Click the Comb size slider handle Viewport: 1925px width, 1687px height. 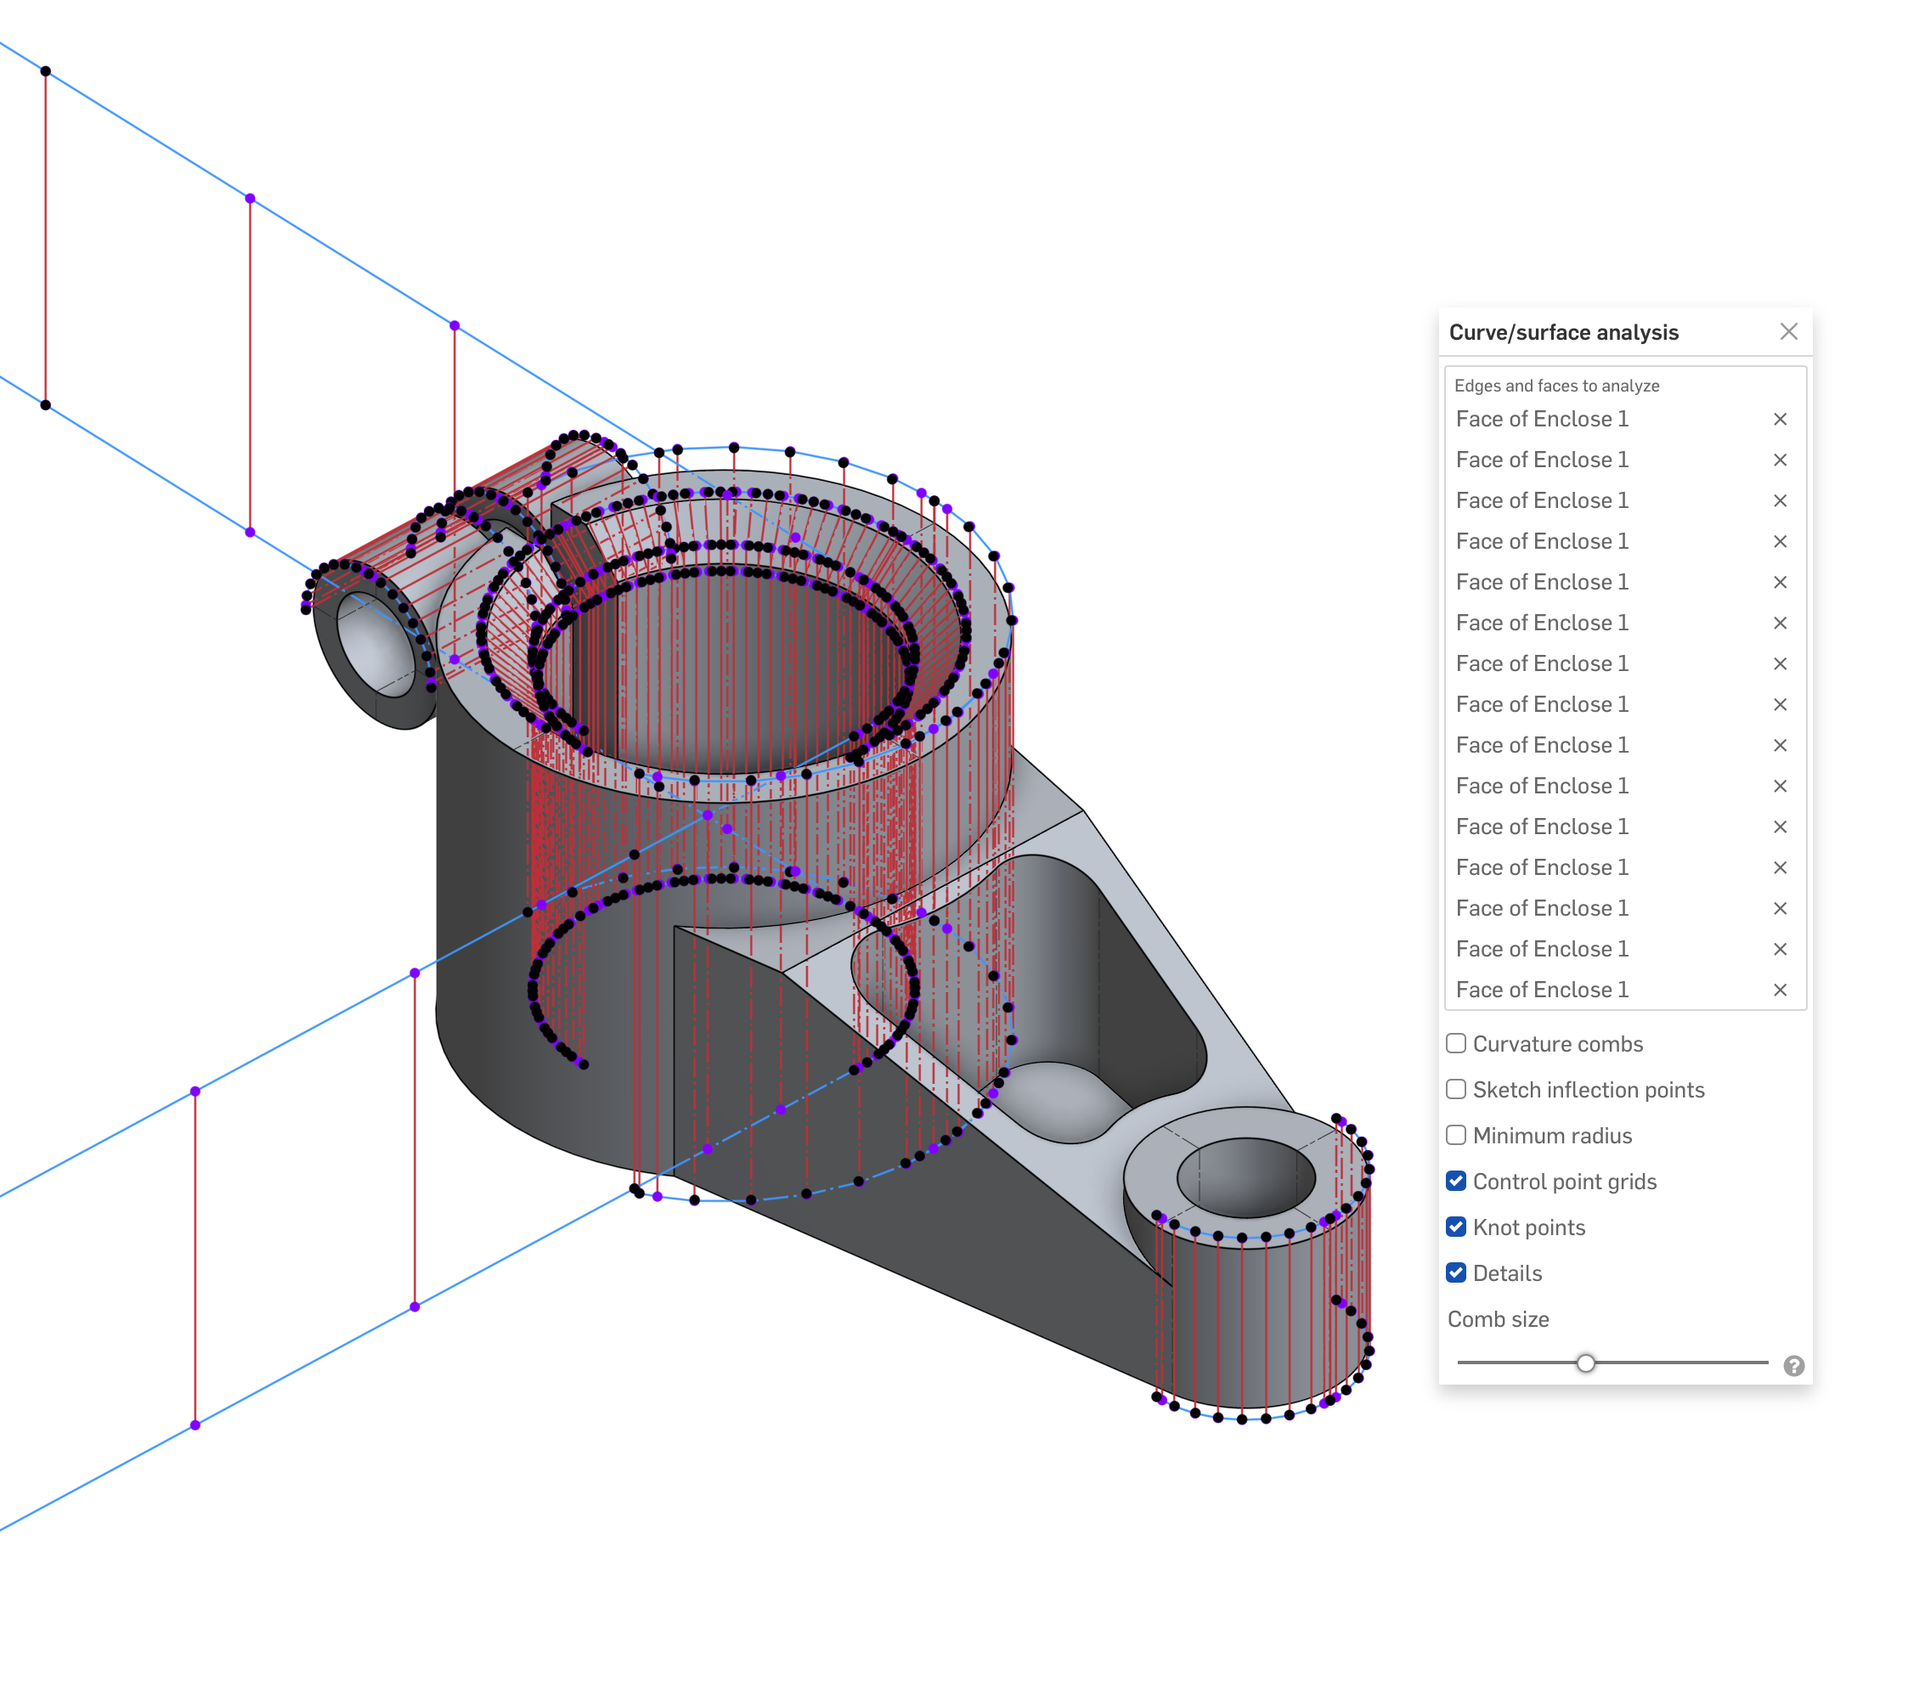[1585, 1363]
